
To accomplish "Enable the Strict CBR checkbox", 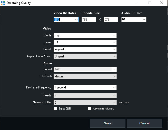I will [x=55, y=108].
